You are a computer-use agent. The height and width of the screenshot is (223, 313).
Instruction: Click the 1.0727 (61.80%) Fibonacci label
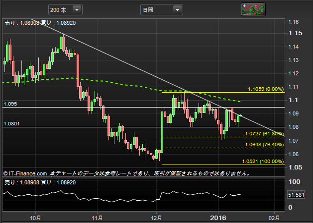pyautogui.click(x=264, y=134)
